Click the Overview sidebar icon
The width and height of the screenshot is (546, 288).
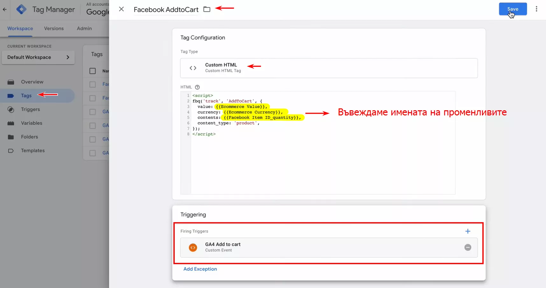pyautogui.click(x=11, y=82)
